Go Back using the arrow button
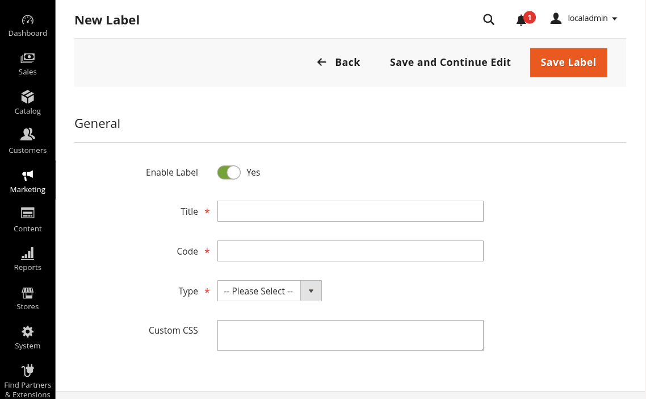Screen dimensions: 646x399 (338, 63)
